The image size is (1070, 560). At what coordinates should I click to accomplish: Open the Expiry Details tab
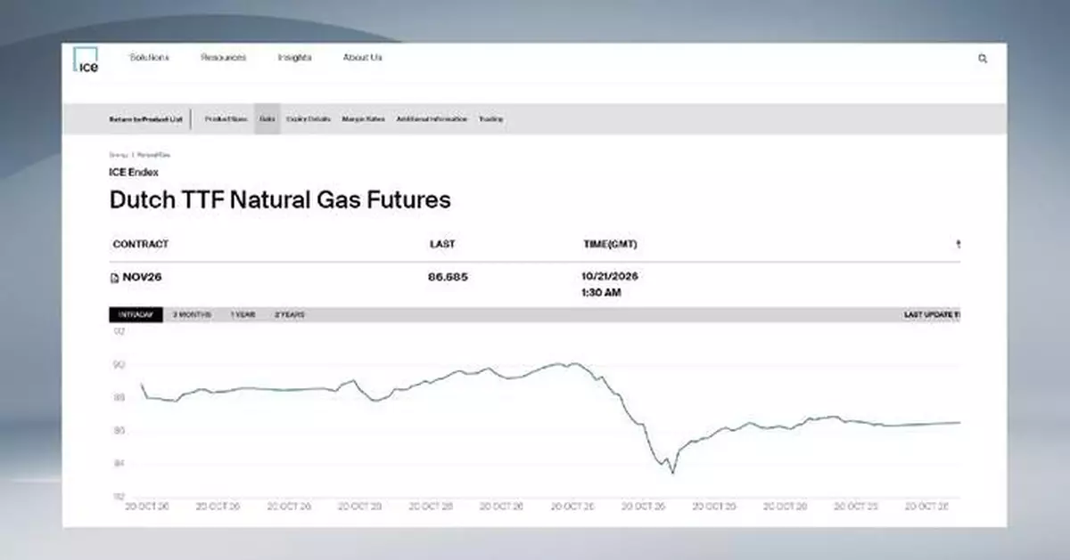309,119
